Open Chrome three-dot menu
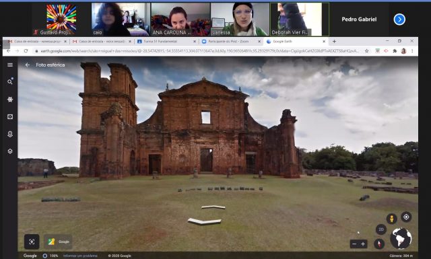Viewport: 431px width, 259px height. point(412,51)
